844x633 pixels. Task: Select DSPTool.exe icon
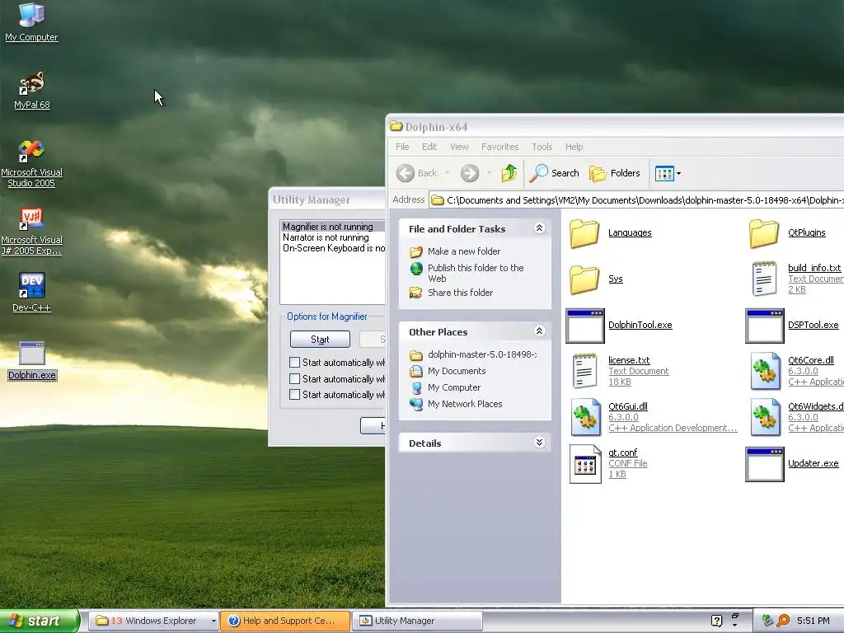coord(765,326)
